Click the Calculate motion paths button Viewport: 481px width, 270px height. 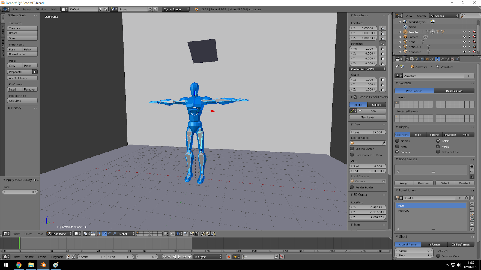coord(22,100)
